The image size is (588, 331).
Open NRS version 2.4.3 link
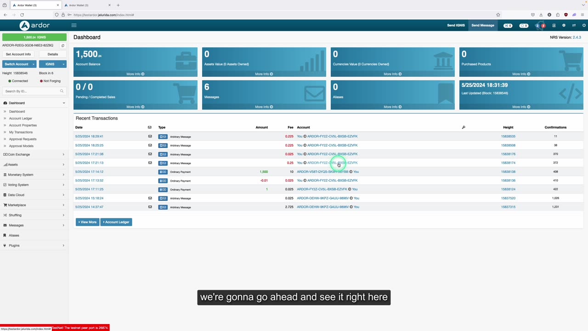(x=577, y=37)
